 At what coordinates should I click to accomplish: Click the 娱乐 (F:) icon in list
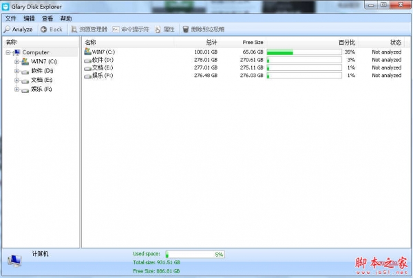87,76
